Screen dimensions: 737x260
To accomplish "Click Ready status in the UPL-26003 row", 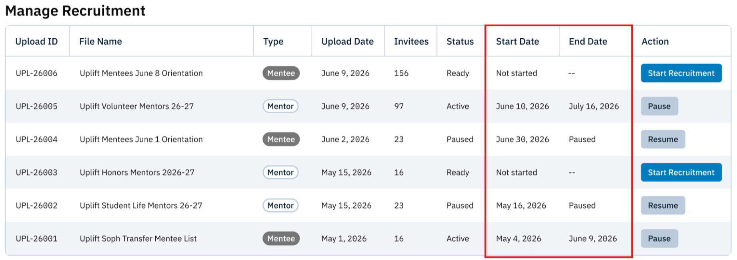I will coord(458,172).
